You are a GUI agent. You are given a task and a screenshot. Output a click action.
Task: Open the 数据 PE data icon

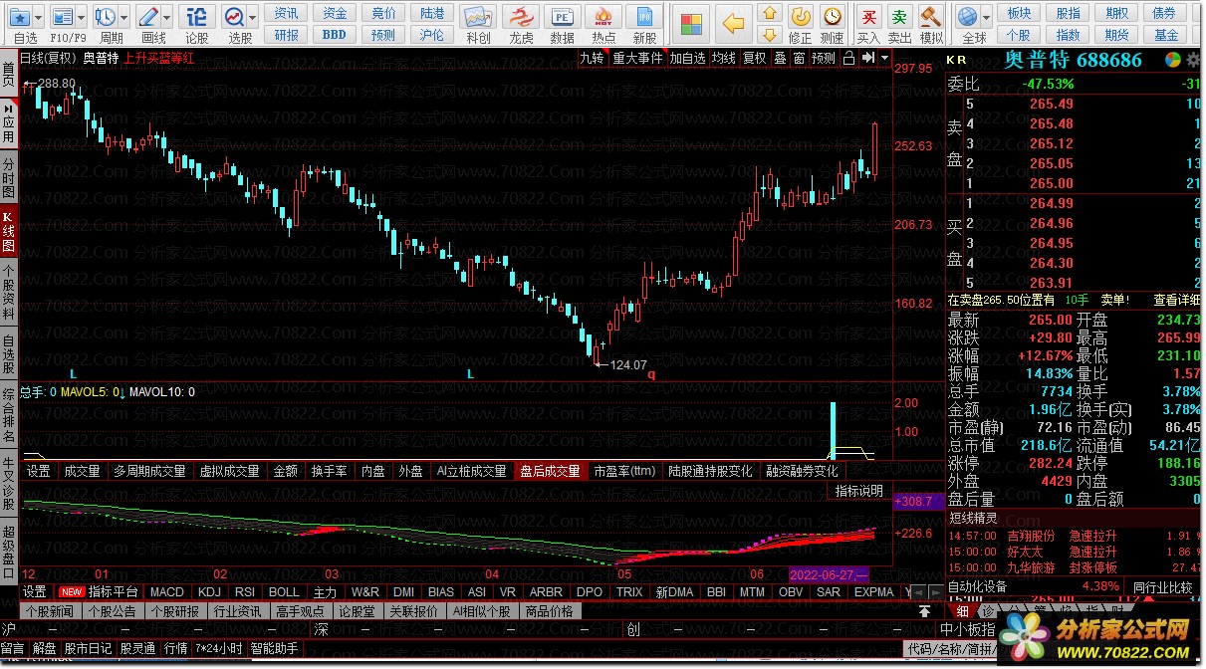pos(563,17)
